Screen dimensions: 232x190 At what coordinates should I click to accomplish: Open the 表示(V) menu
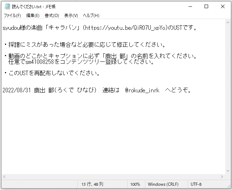point(71,16)
